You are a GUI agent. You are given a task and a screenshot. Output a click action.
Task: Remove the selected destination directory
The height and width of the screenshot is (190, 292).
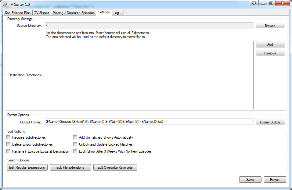coord(270,53)
